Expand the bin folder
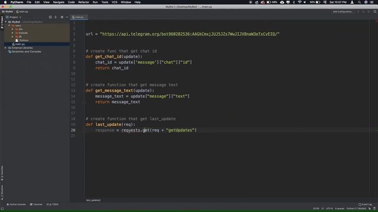This screenshot has width=378, height=212. [12, 29]
